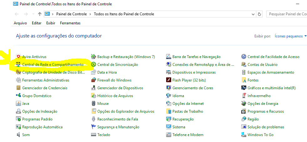Open the Gráficos e multimídia Intel(R) link

tap(272, 88)
